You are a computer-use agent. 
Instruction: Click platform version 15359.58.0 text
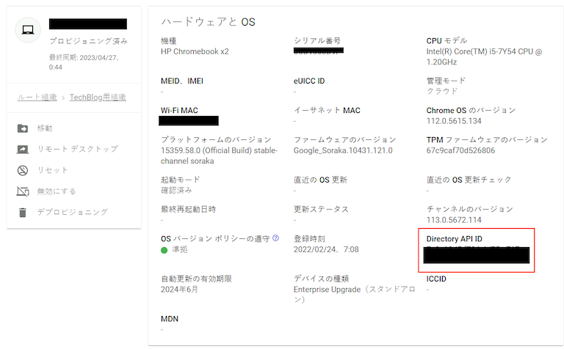coord(219,155)
